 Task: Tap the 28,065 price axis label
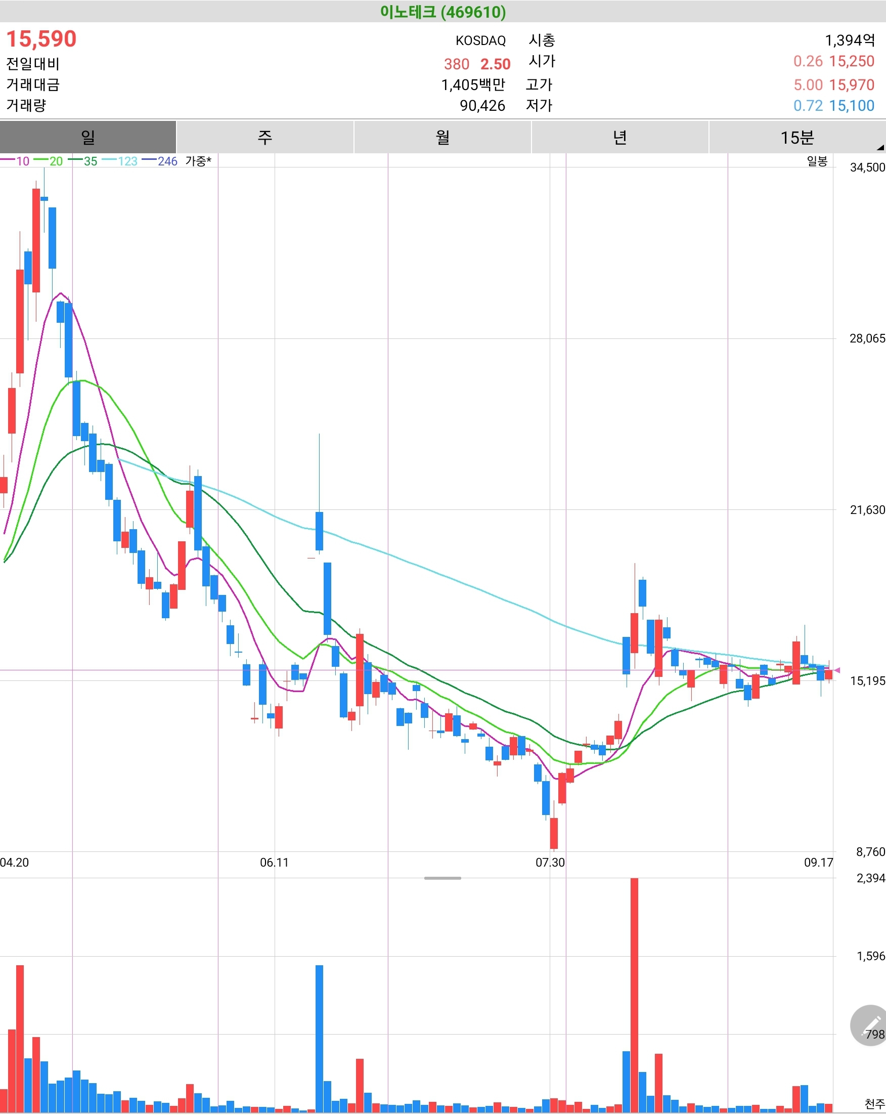pyautogui.click(x=867, y=338)
